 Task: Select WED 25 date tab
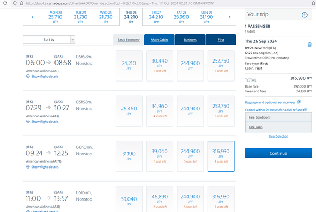[x=106, y=17]
